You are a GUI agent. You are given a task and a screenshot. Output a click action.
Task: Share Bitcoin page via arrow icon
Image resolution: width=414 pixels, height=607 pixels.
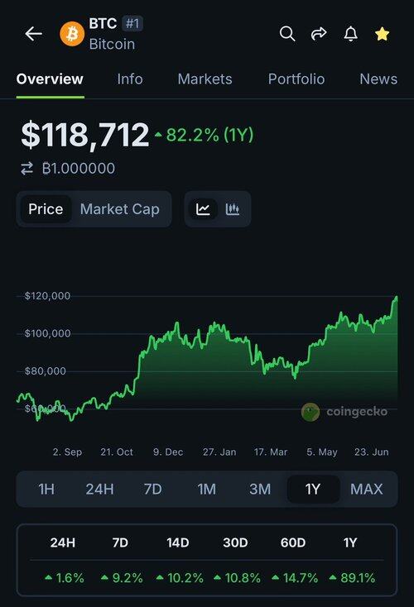tap(319, 34)
